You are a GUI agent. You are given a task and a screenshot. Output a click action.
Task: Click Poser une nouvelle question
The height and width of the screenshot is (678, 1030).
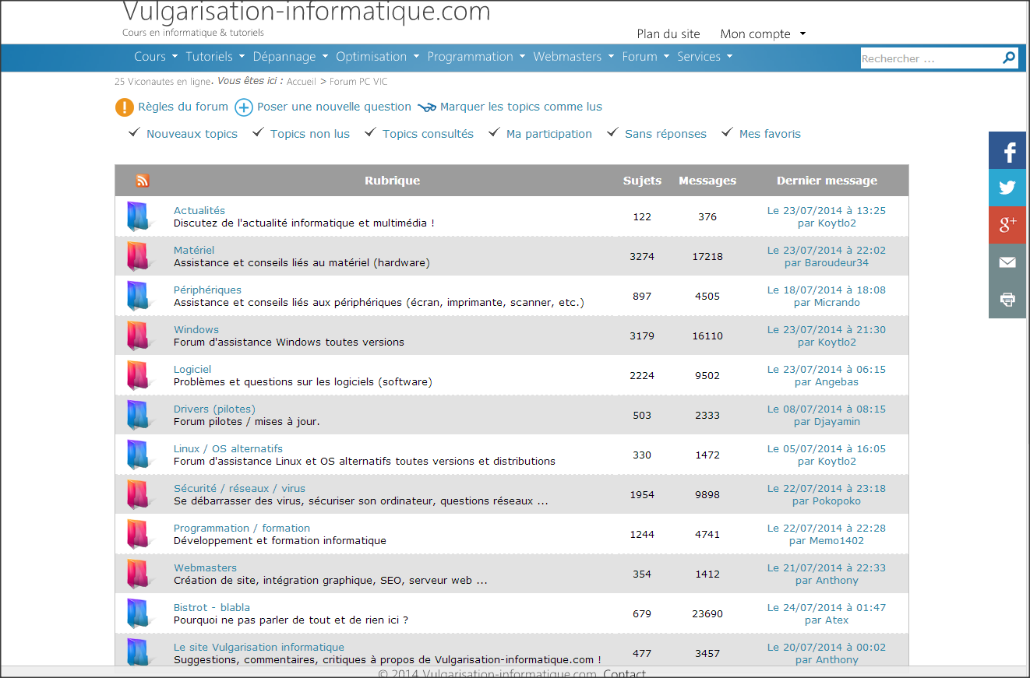click(334, 107)
